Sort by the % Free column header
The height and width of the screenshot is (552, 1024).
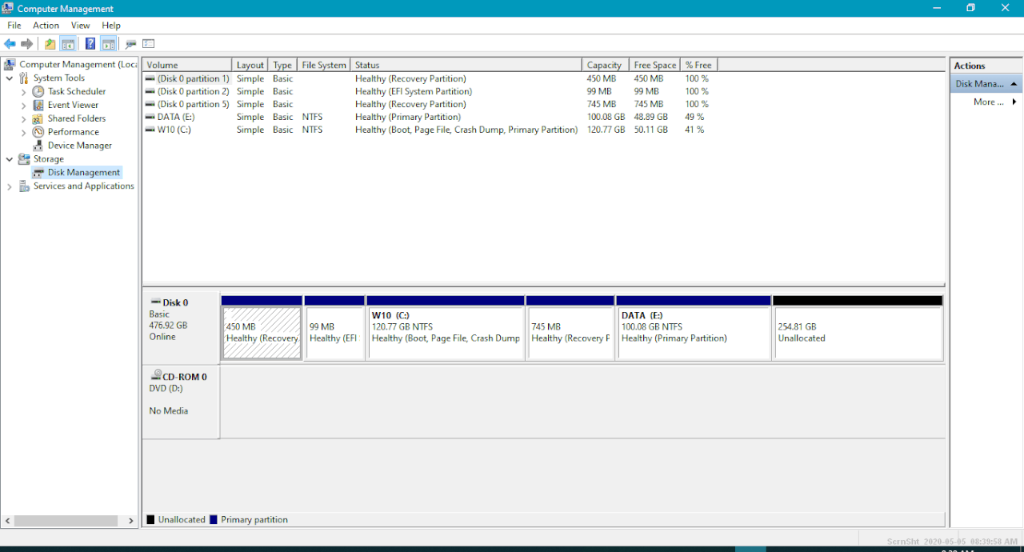click(x=698, y=65)
